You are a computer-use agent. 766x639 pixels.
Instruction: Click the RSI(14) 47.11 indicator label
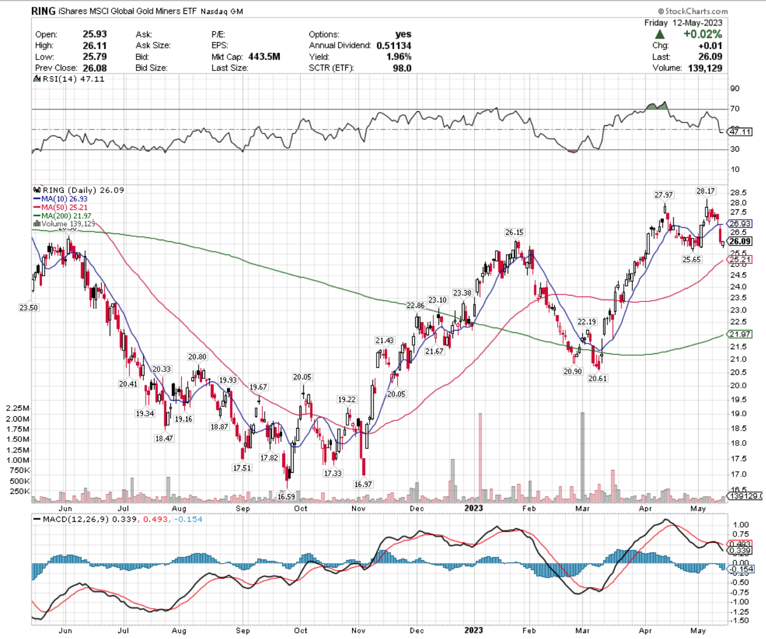click(73, 79)
